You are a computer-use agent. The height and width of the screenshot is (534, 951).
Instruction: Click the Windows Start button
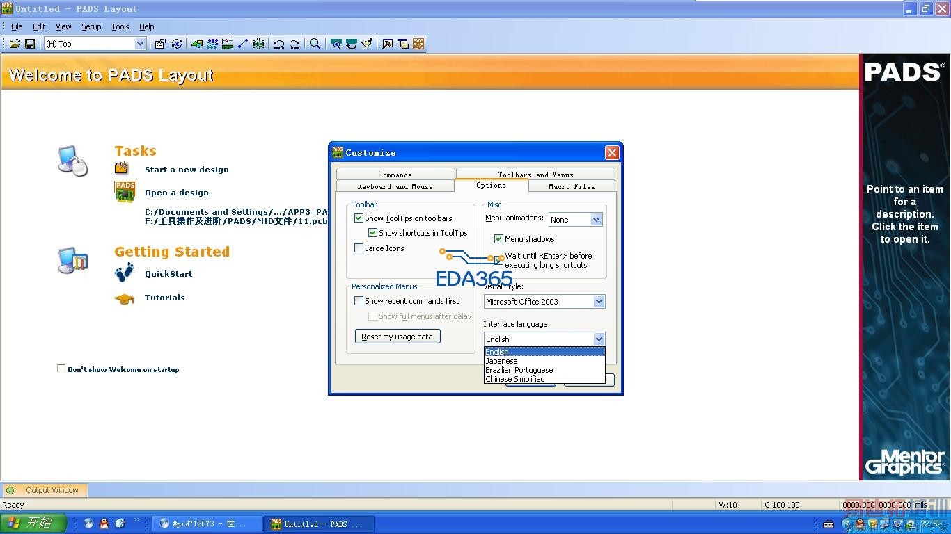33,524
